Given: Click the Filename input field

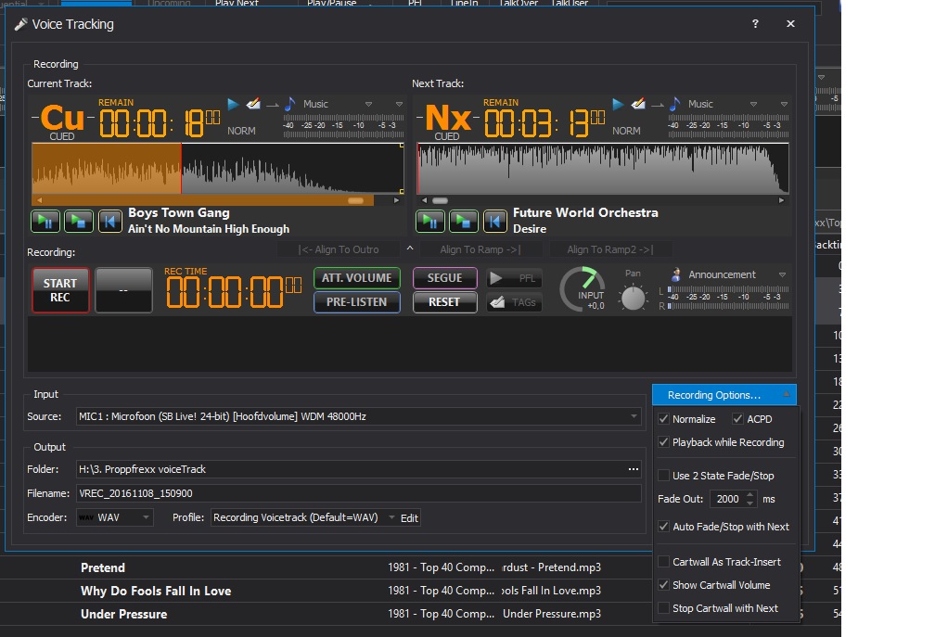Looking at the screenshot, I should click(358, 493).
